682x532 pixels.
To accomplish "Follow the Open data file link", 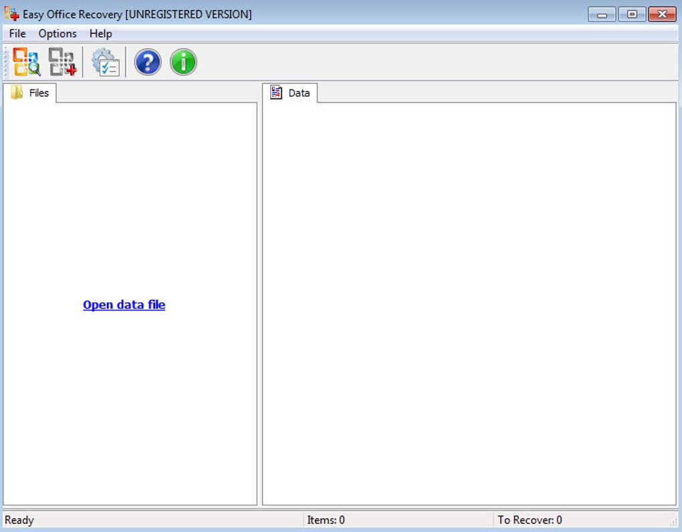I will click(124, 305).
